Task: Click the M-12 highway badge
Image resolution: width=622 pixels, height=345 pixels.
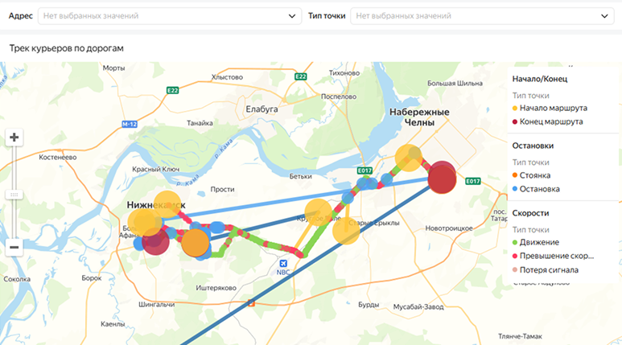Action: click(130, 124)
